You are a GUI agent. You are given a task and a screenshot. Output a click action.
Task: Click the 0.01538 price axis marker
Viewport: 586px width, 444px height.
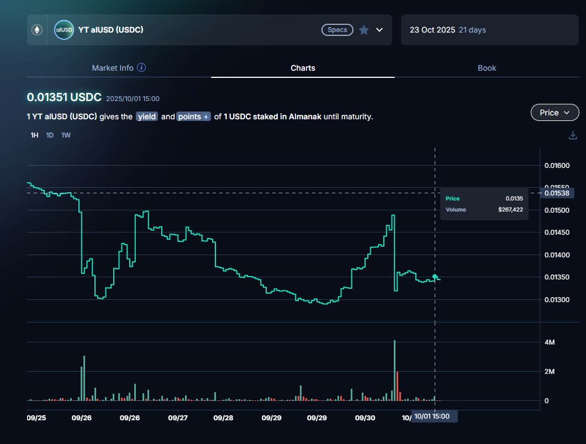559,193
